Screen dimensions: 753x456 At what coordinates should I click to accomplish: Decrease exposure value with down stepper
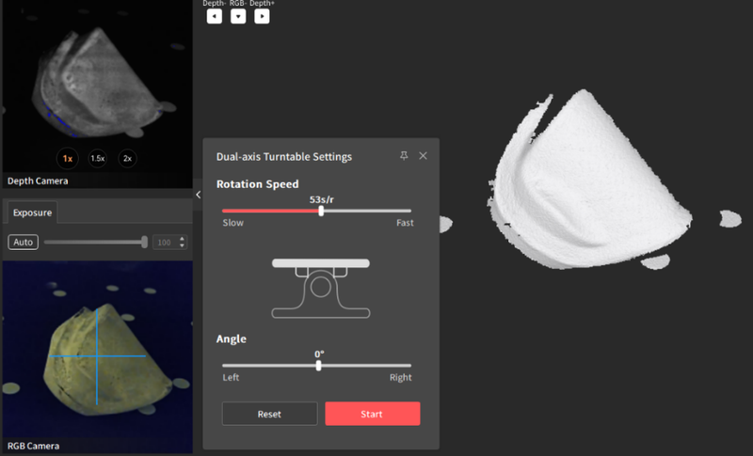tap(183, 246)
